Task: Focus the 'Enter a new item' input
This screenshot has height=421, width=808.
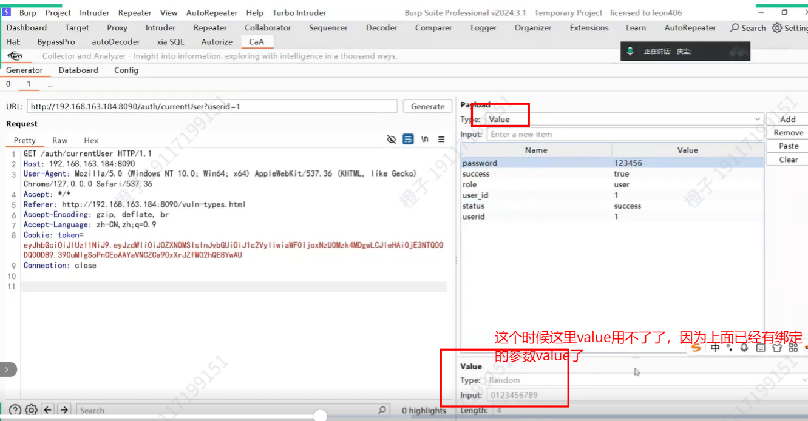Action: point(625,134)
